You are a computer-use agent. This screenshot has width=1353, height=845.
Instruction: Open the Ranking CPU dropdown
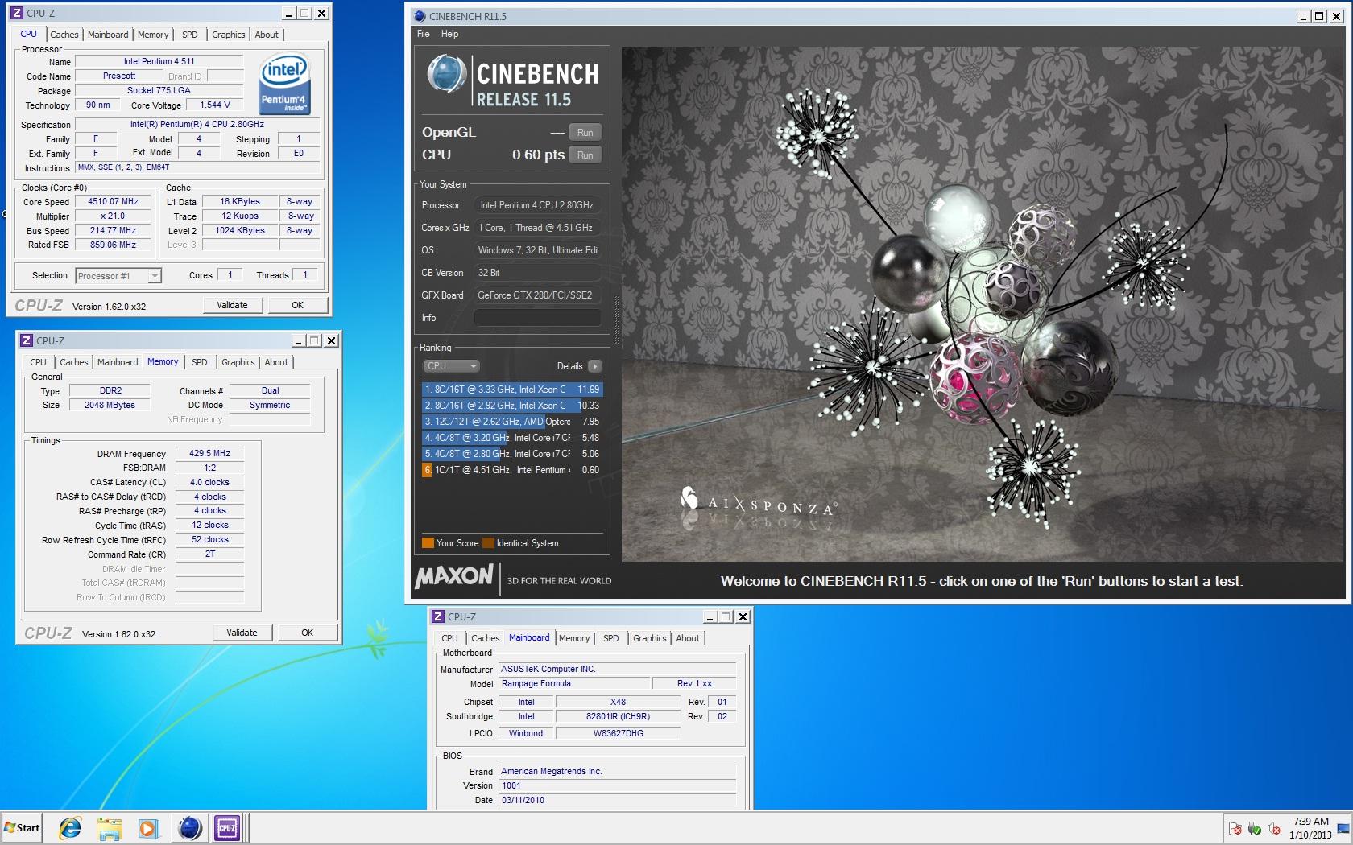(x=452, y=366)
